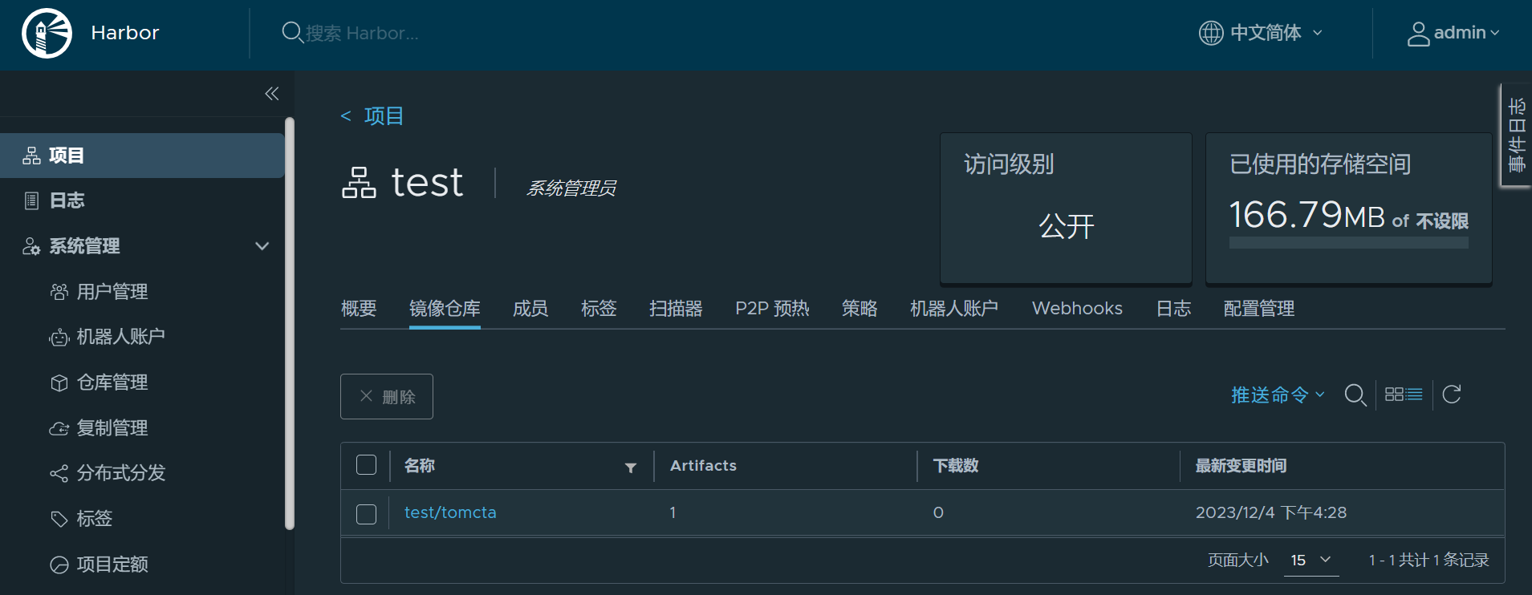
Task: Click the Harbor lighthouse logo
Action: 47,33
